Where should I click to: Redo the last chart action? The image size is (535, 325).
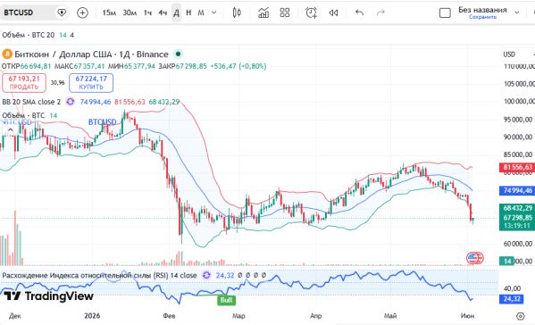click(380, 12)
